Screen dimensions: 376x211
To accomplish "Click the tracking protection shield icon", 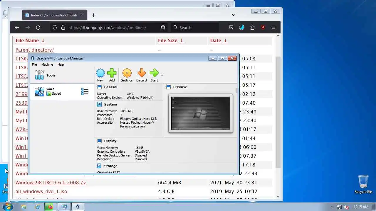I will 55,28.
